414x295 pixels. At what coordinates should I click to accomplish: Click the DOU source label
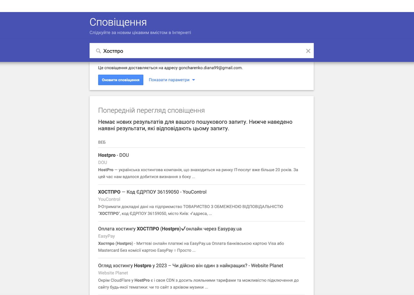(x=102, y=163)
